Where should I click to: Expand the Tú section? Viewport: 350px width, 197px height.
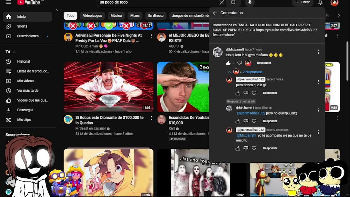[10, 52]
